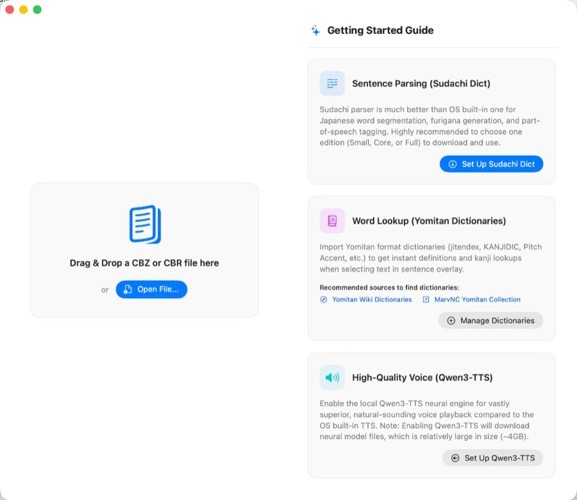Click the "Sentence Parsing (Sudachi Dict)" title

[x=421, y=83]
